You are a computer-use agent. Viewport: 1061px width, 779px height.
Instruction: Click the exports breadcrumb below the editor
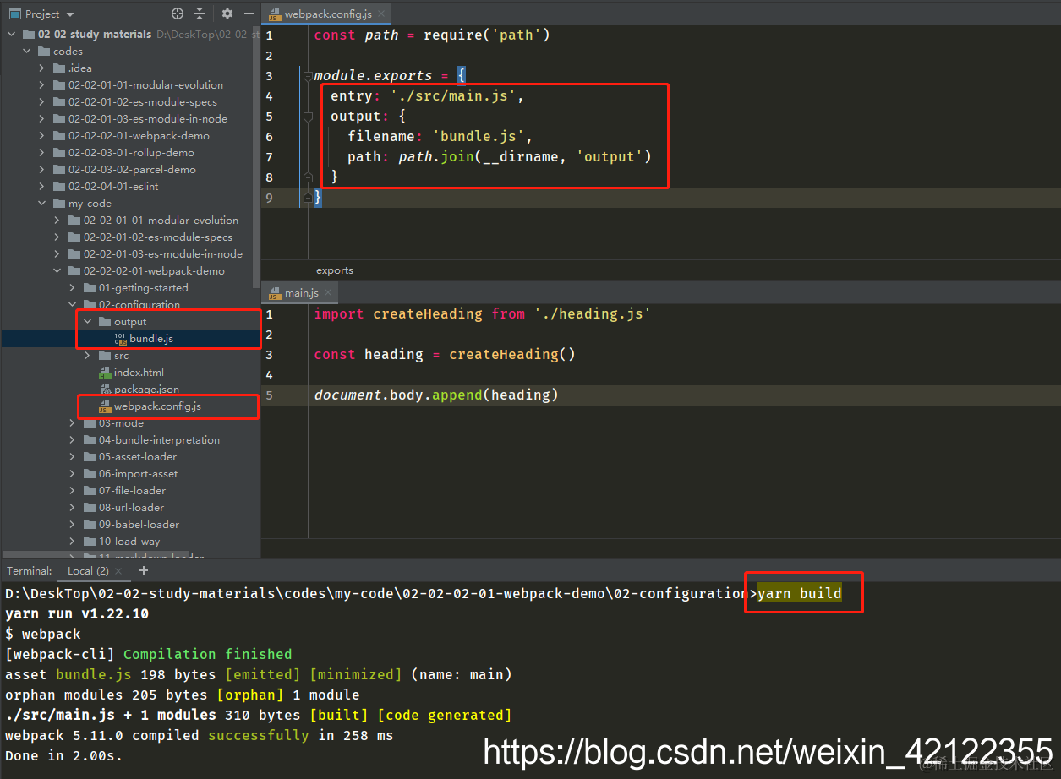[335, 270]
